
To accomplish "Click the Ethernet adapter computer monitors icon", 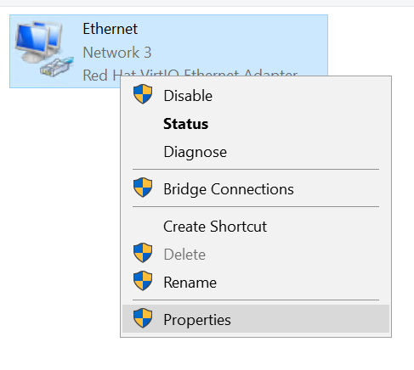I will (38, 41).
